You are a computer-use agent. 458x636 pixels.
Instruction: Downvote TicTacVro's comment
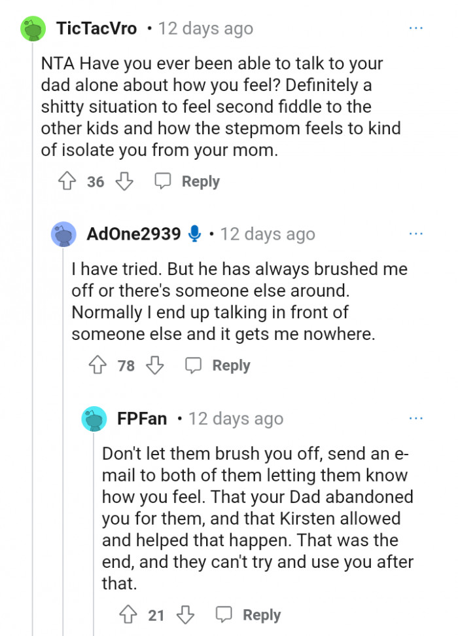(124, 181)
